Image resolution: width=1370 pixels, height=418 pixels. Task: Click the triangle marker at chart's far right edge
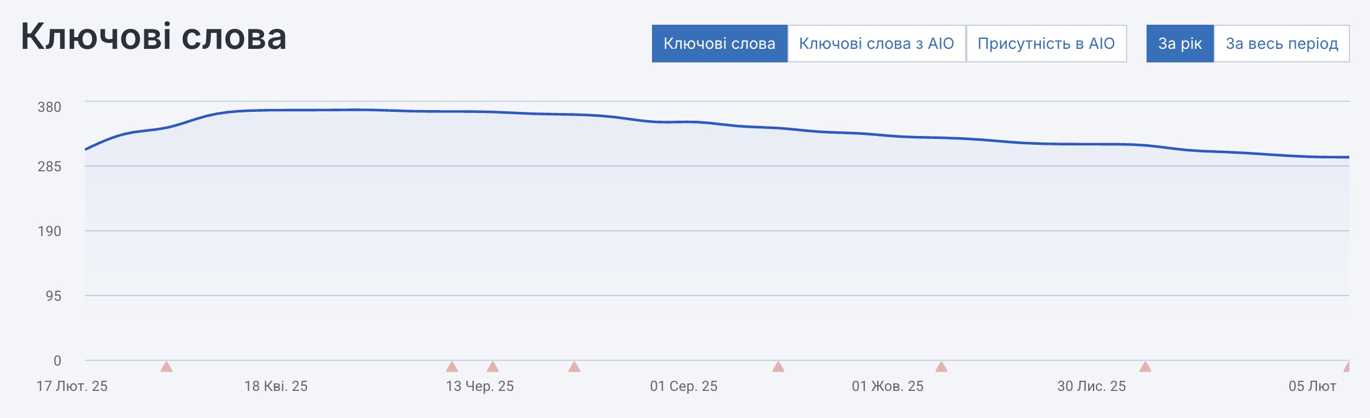click(x=1347, y=367)
